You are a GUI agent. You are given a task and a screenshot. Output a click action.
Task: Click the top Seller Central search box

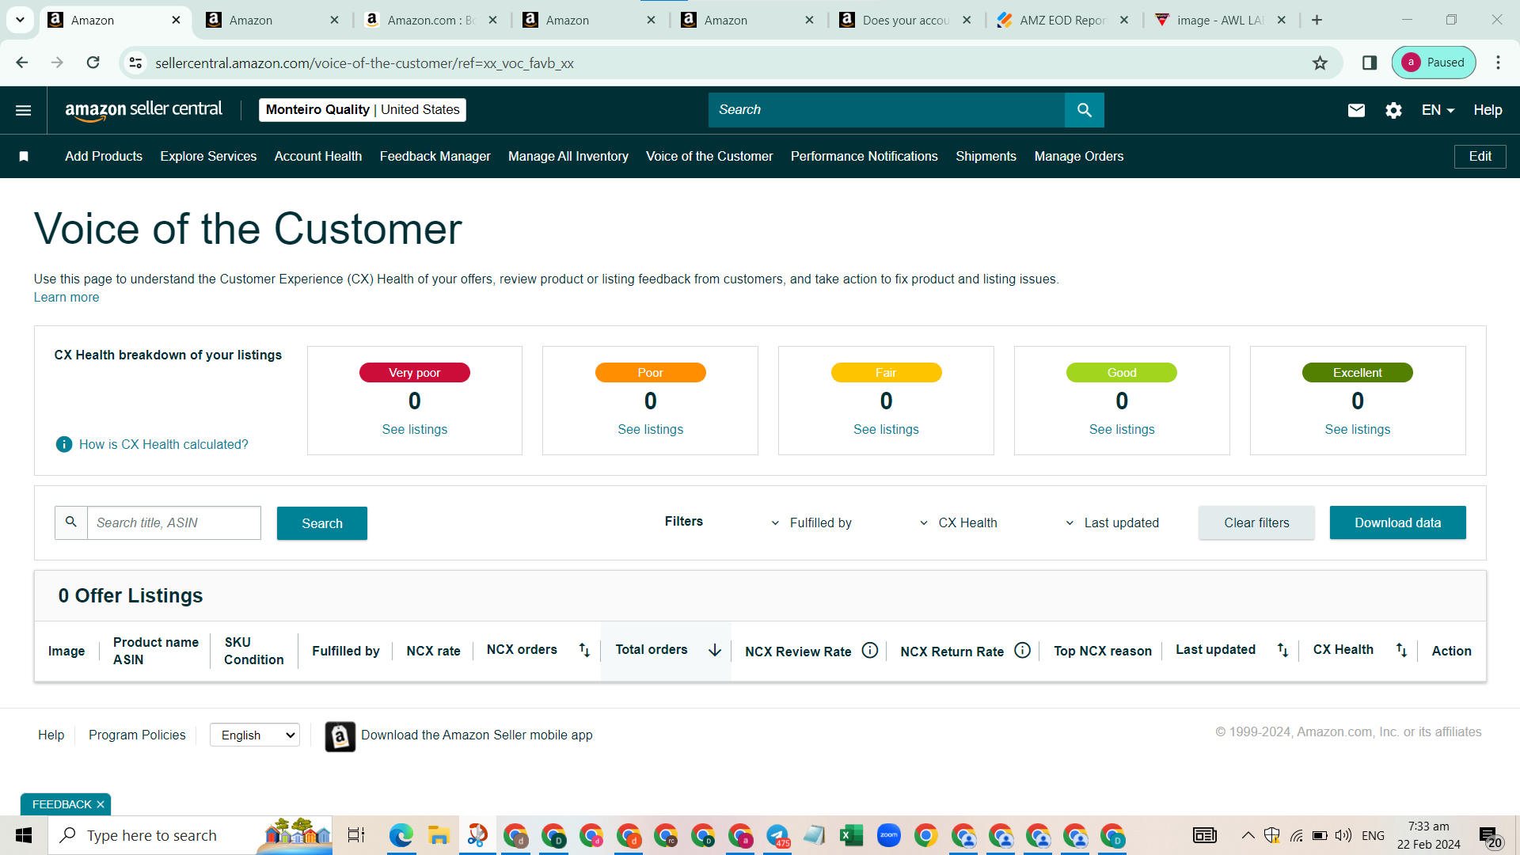887,110
